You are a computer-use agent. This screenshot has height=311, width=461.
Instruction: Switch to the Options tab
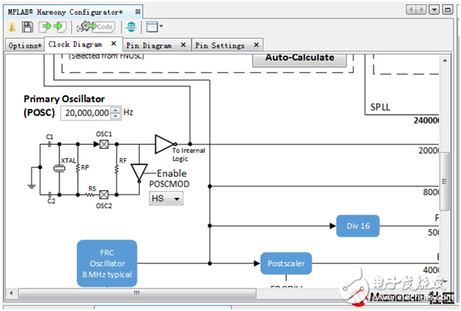[25, 45]
